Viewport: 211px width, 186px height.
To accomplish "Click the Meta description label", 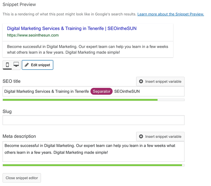I will 19,136.
